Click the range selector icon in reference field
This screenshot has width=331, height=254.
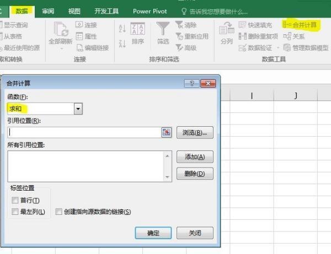tap(166, 132)
